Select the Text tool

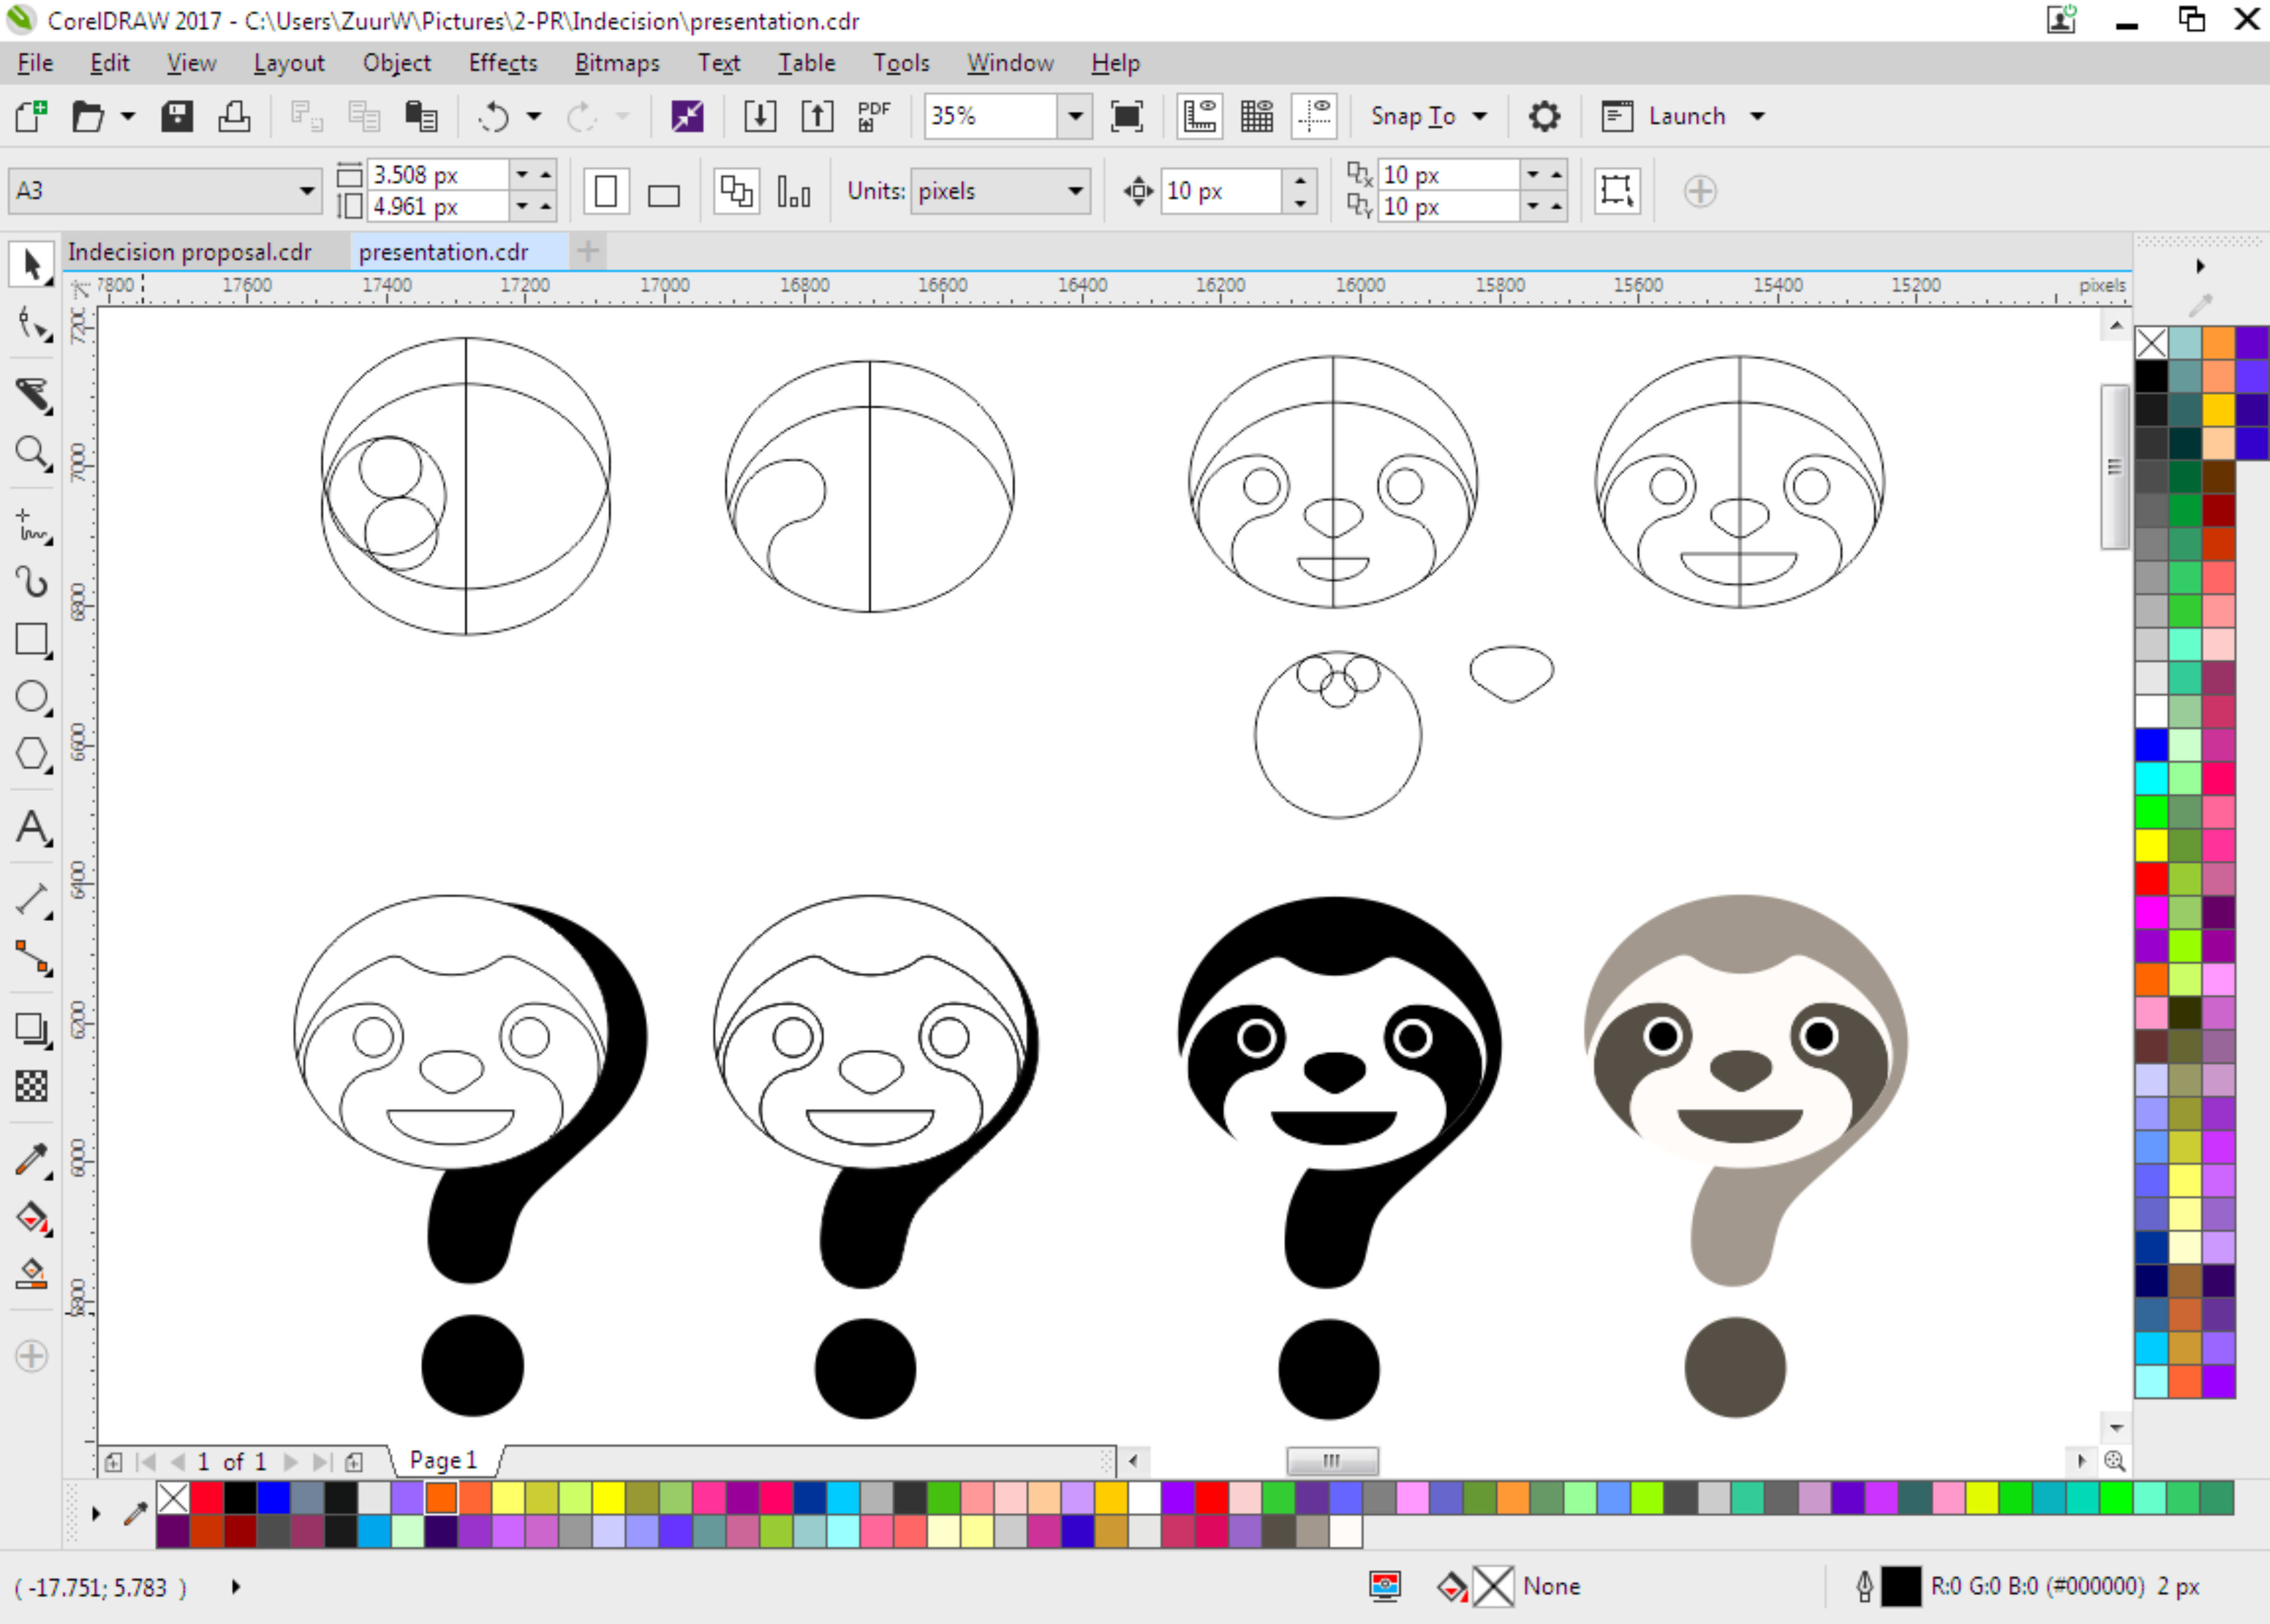31,828
